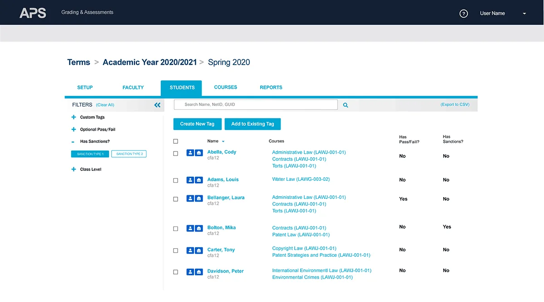Click the envelope icon for Bolton, Mika
This screenshot has width=544, height=302.
(199, 228)
